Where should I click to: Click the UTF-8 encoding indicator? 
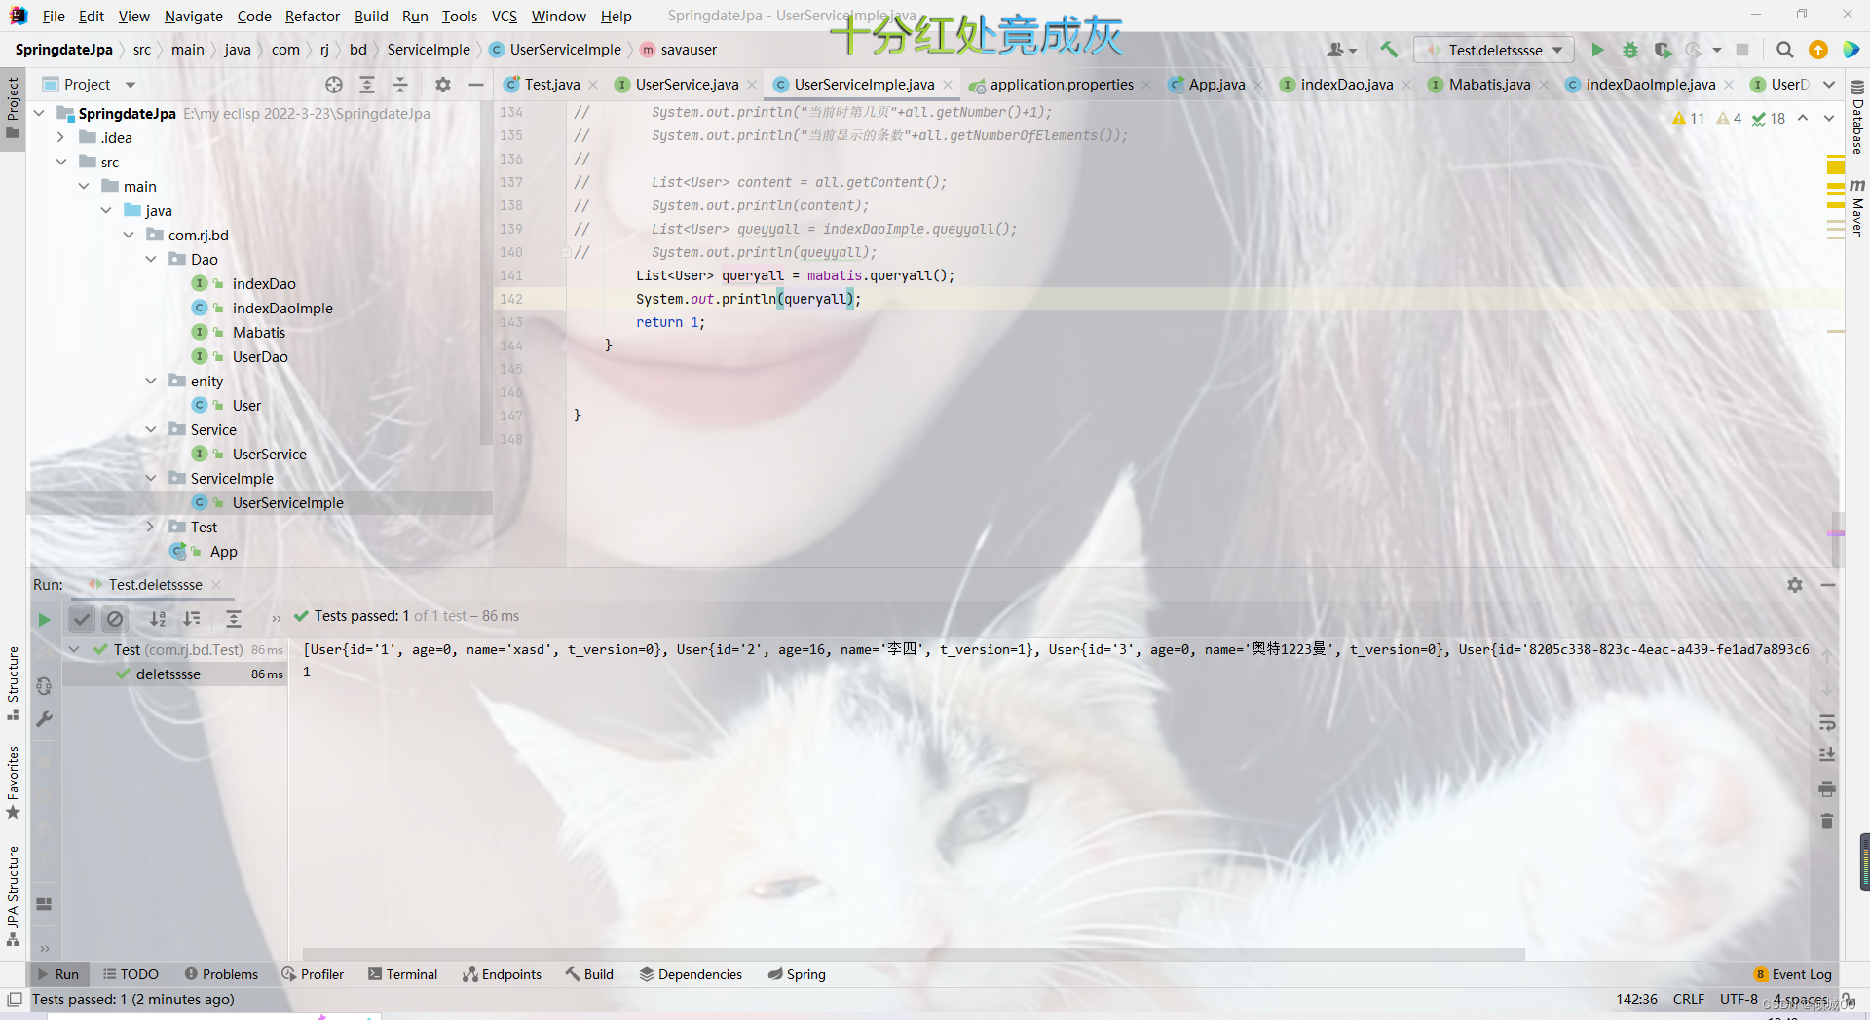1739,1000
